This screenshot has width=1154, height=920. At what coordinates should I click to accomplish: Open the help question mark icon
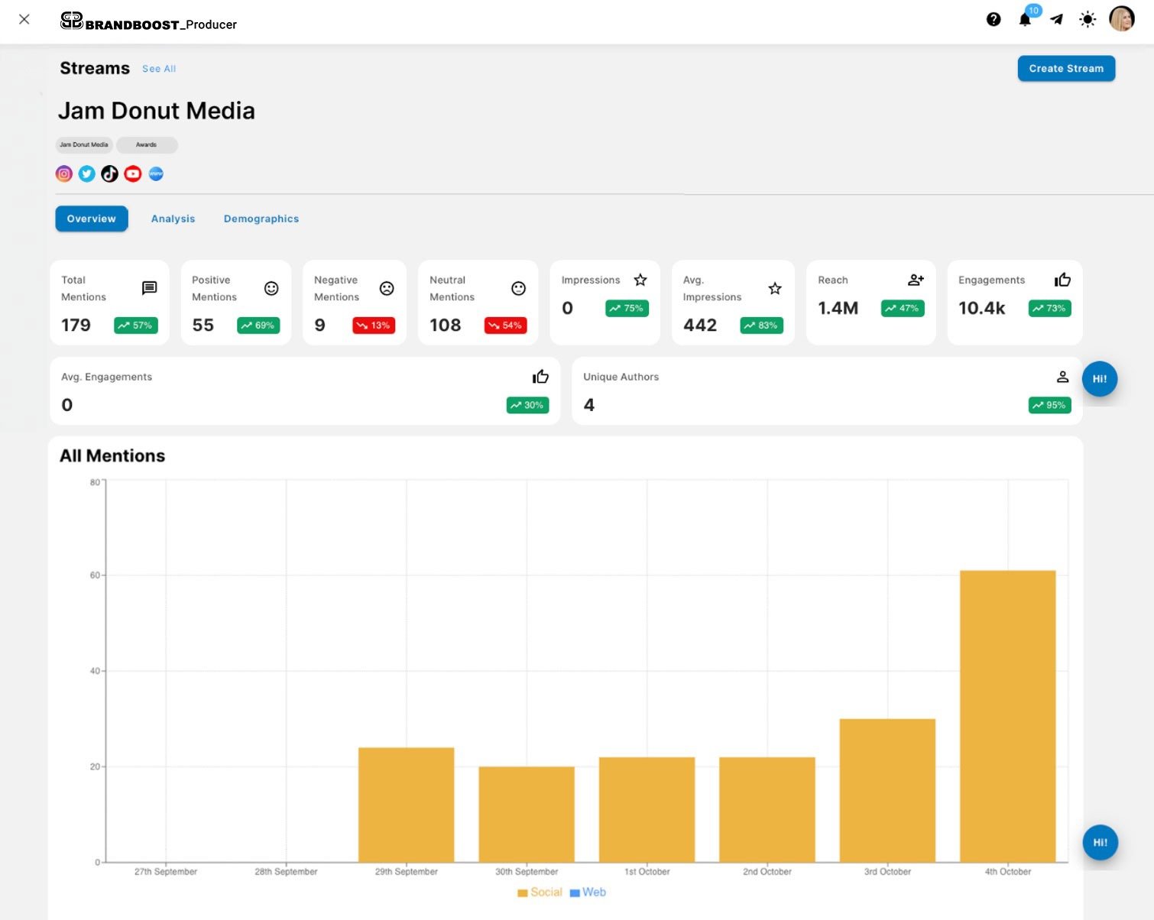994,20
